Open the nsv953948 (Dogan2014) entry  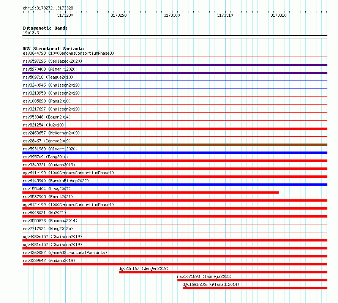(47, 117)
